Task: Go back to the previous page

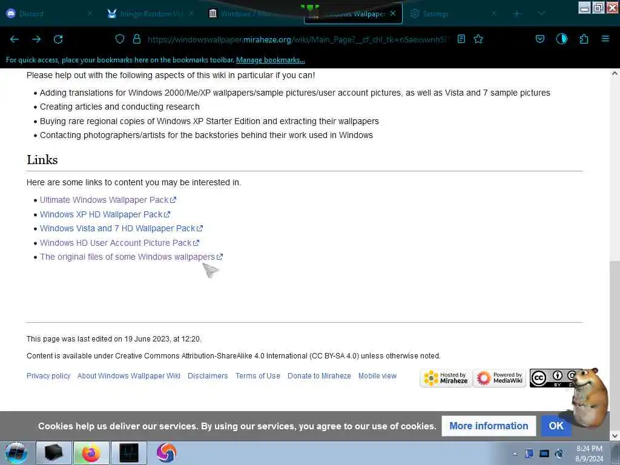Action: (15, 39)
